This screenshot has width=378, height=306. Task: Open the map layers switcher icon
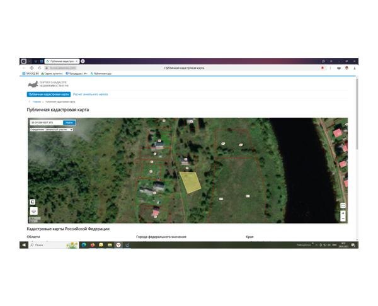click(x=34, y=211)
